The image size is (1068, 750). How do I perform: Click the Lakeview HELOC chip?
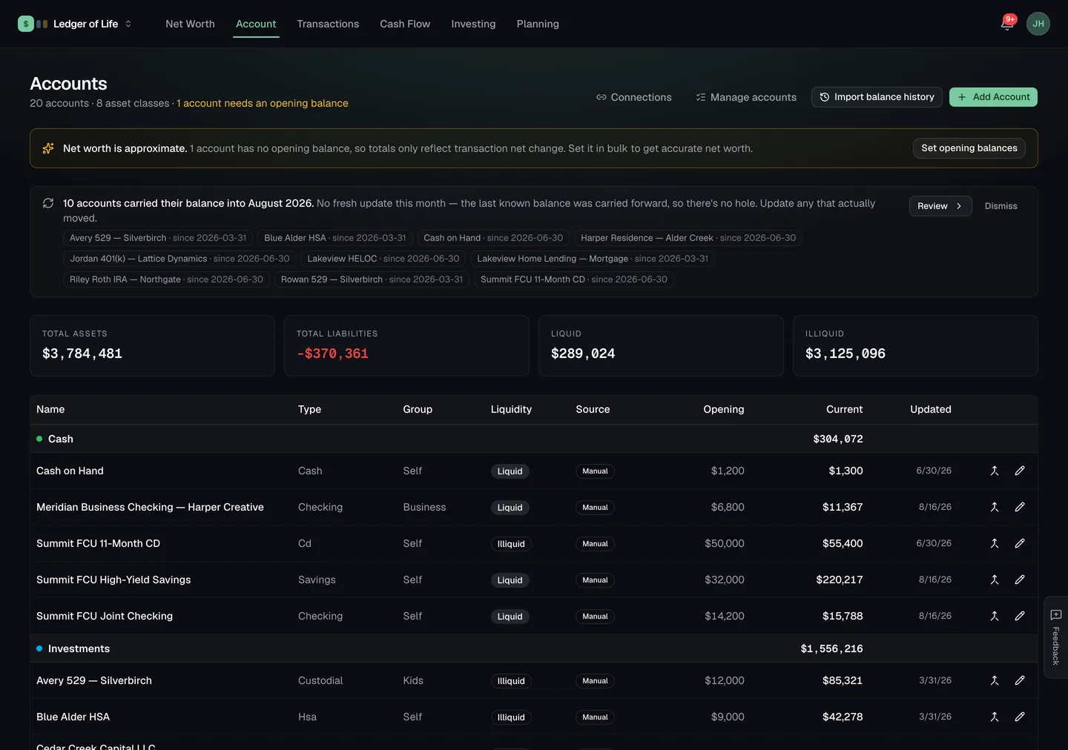tap(383, 259)
